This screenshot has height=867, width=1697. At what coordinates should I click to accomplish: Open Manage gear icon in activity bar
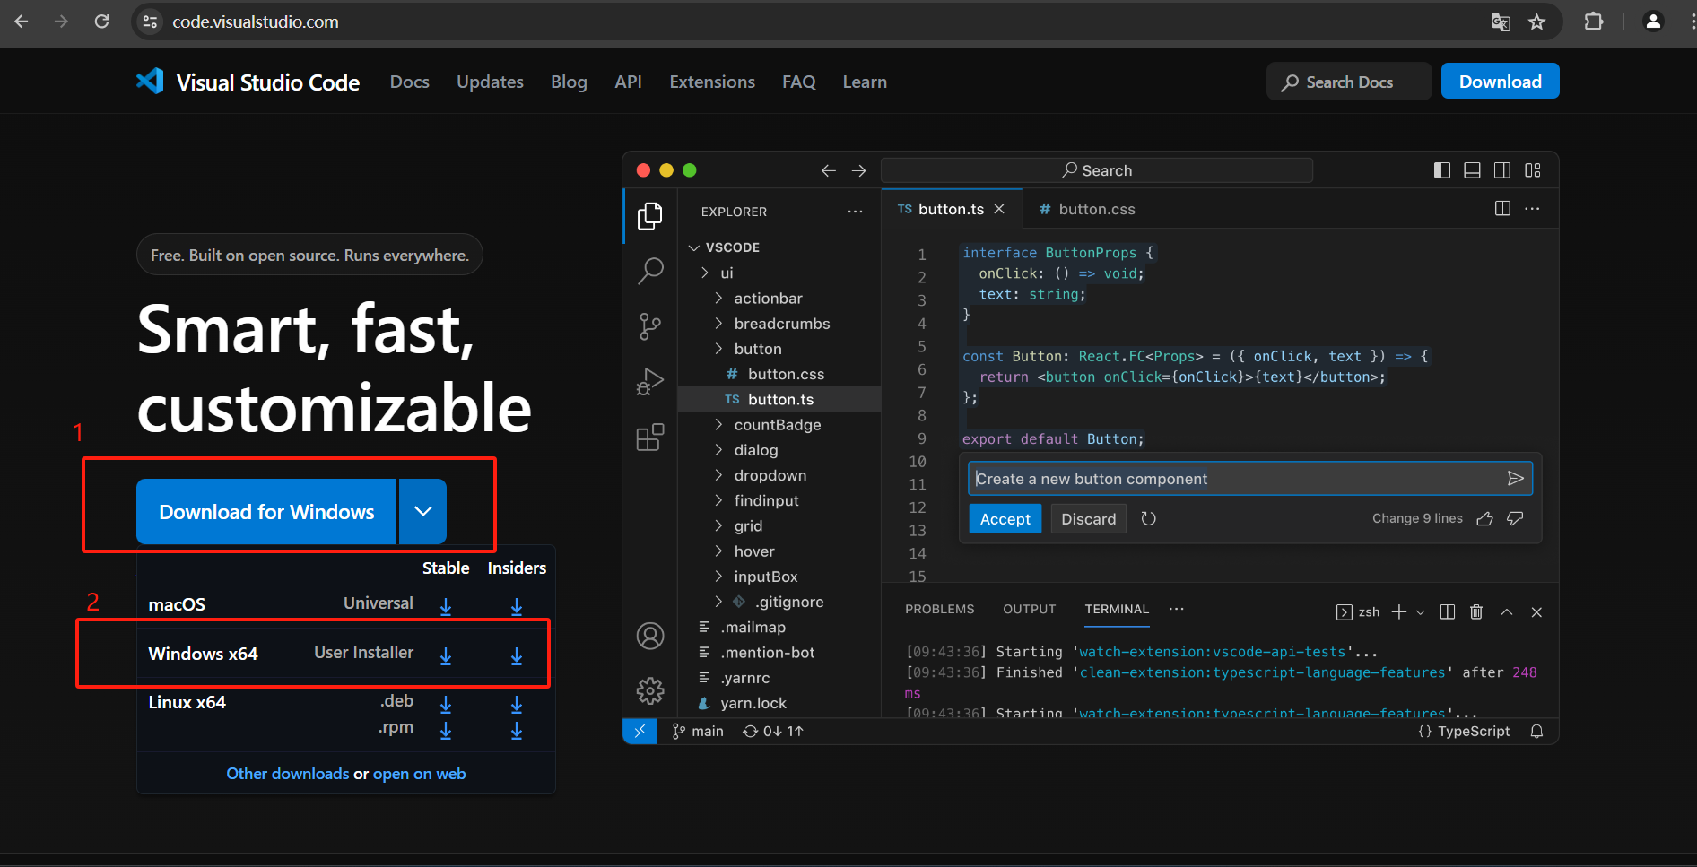point(650,690)
